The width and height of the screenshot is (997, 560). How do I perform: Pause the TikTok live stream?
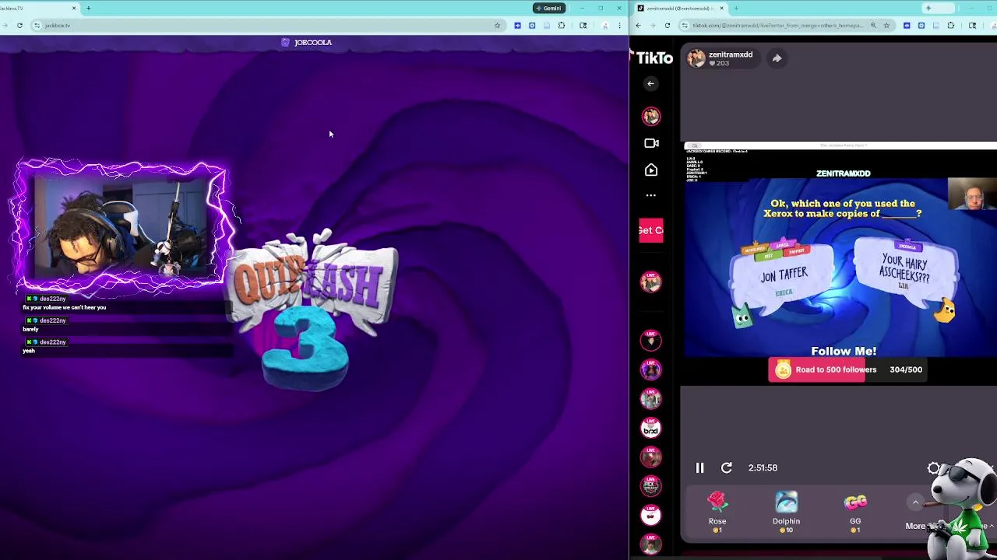click(699, 467)
